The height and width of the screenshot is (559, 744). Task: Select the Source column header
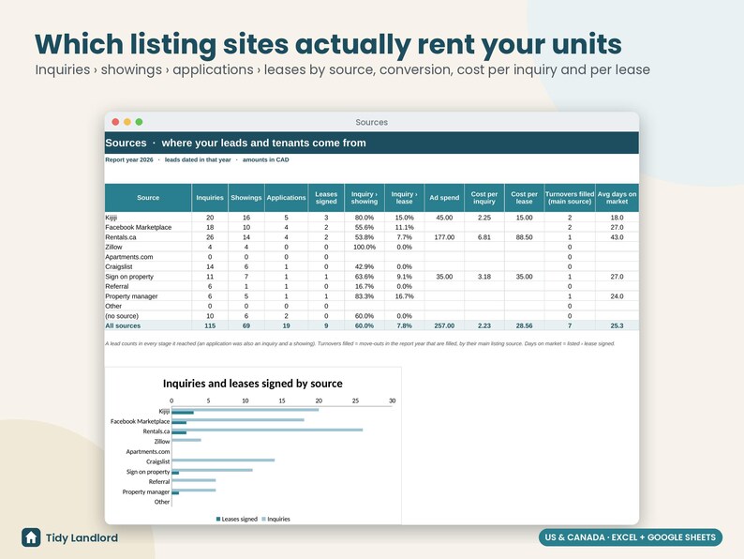(x=148, y=198)
